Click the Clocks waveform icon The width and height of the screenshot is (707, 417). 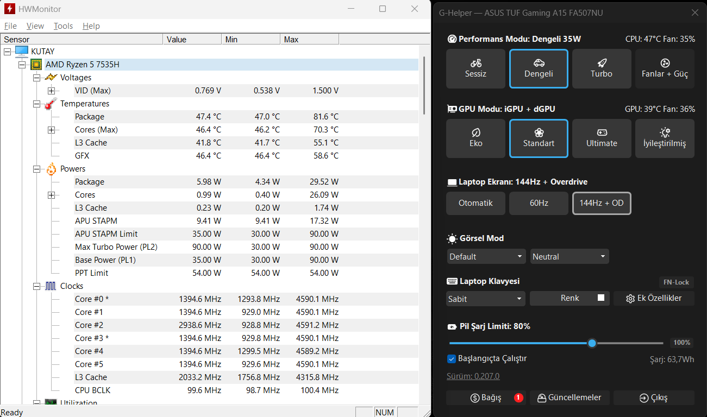(x=51, y=286)
